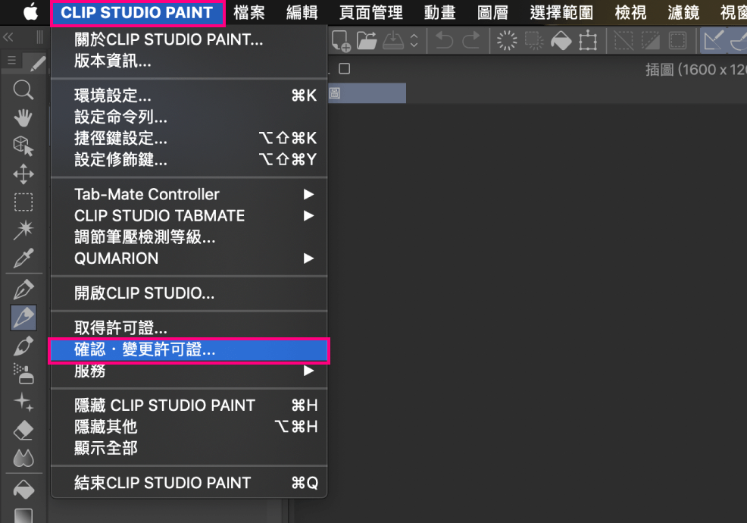The image size is (747, 523).
Task: Select the Eraser tool
Action: [23, 431]
